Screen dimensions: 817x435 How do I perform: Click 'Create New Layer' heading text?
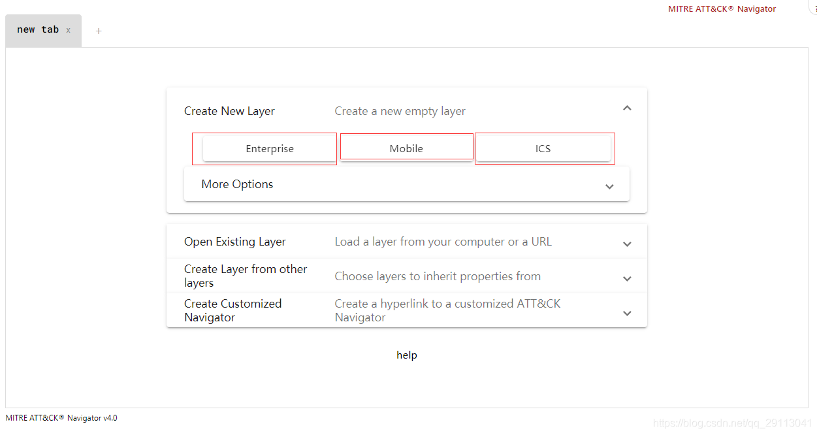tap(229, 111)
